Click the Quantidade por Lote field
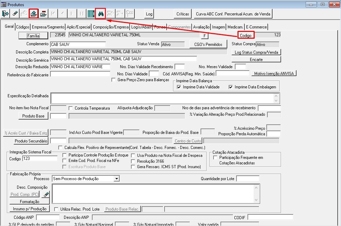This screenshot has width=341, height=226. click(x=248, y=179)
